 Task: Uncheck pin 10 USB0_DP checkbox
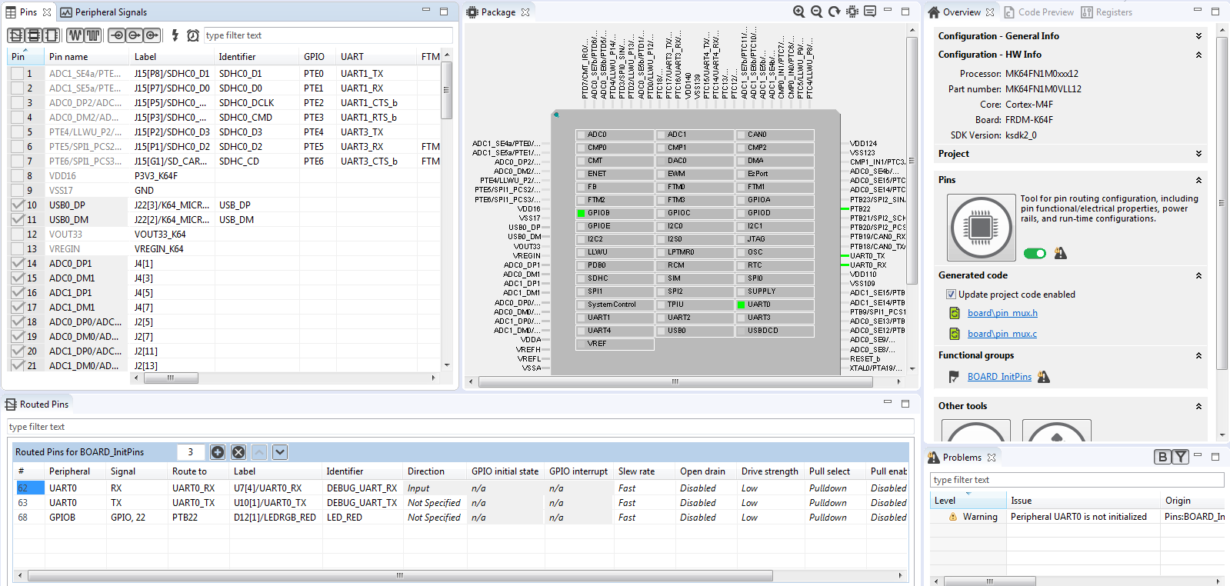[x=18, y=205]
